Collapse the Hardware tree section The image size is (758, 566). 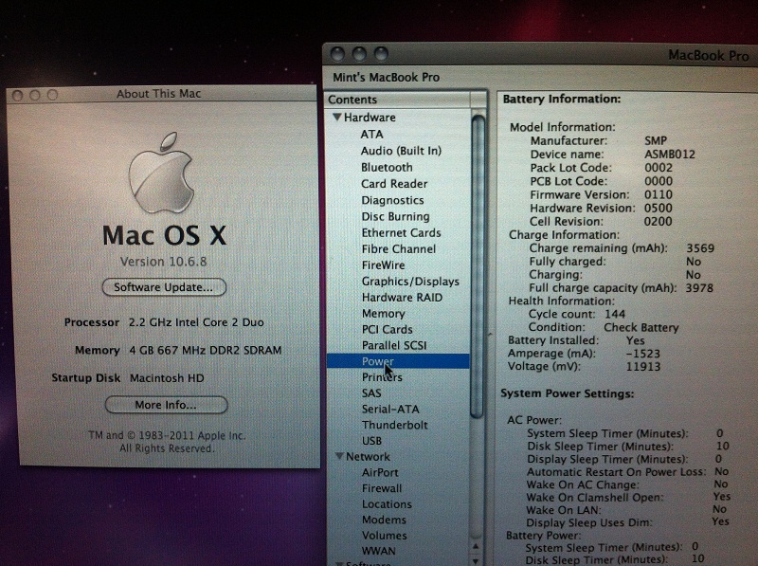pos(337,117)
